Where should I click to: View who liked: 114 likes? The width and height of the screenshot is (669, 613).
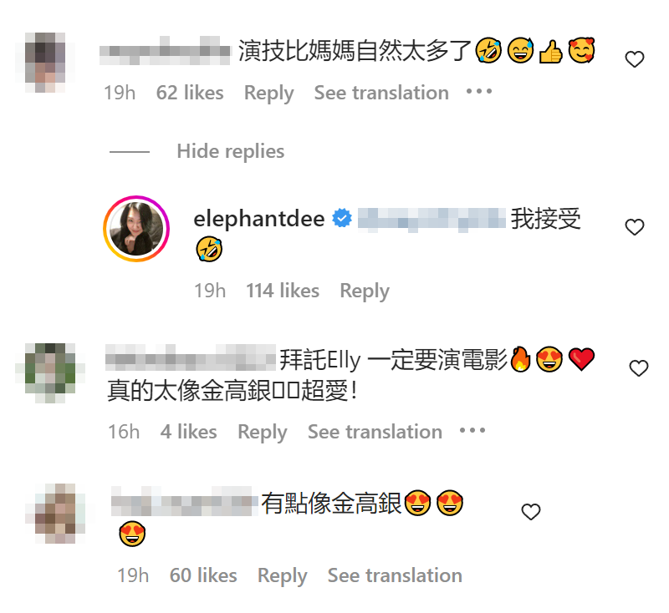tap(283, 291)
